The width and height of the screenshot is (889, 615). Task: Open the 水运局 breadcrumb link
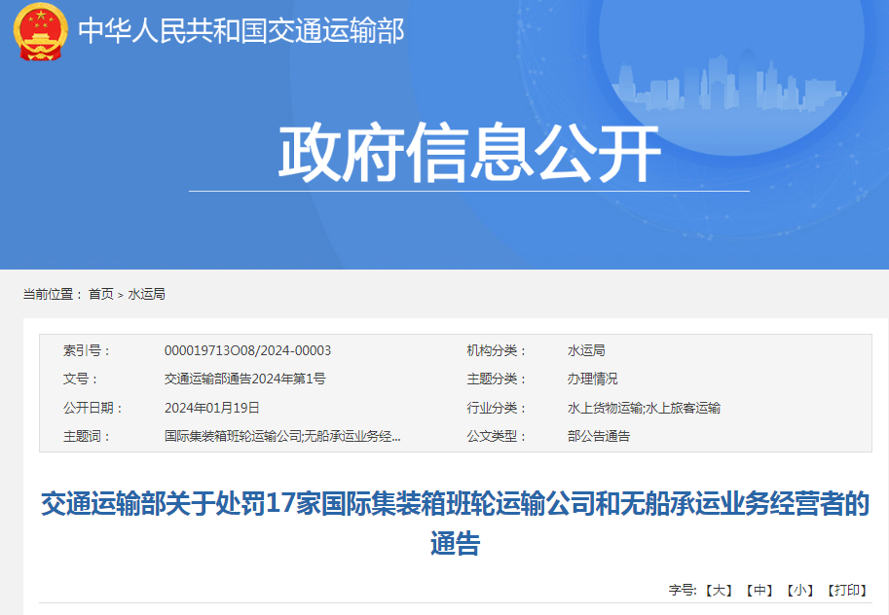coord(146,294)
